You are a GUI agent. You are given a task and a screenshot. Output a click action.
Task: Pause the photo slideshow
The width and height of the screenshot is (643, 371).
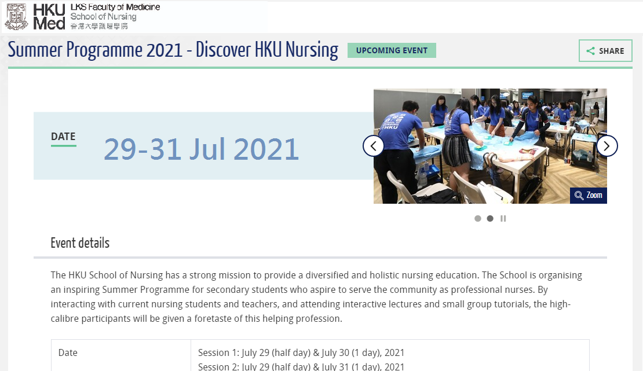[x=503, y=219]
